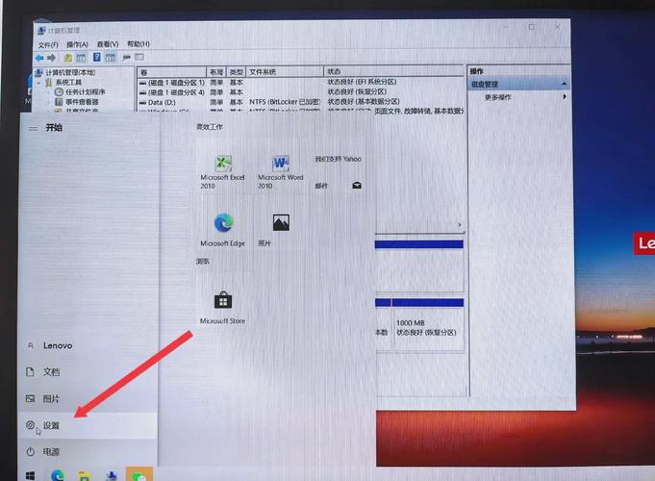Open the 文件(F) menu
655x481 pixels.
(x=48, y=44)
